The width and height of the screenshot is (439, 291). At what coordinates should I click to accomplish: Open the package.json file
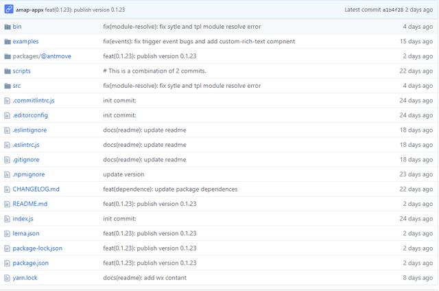coord(30,263)
